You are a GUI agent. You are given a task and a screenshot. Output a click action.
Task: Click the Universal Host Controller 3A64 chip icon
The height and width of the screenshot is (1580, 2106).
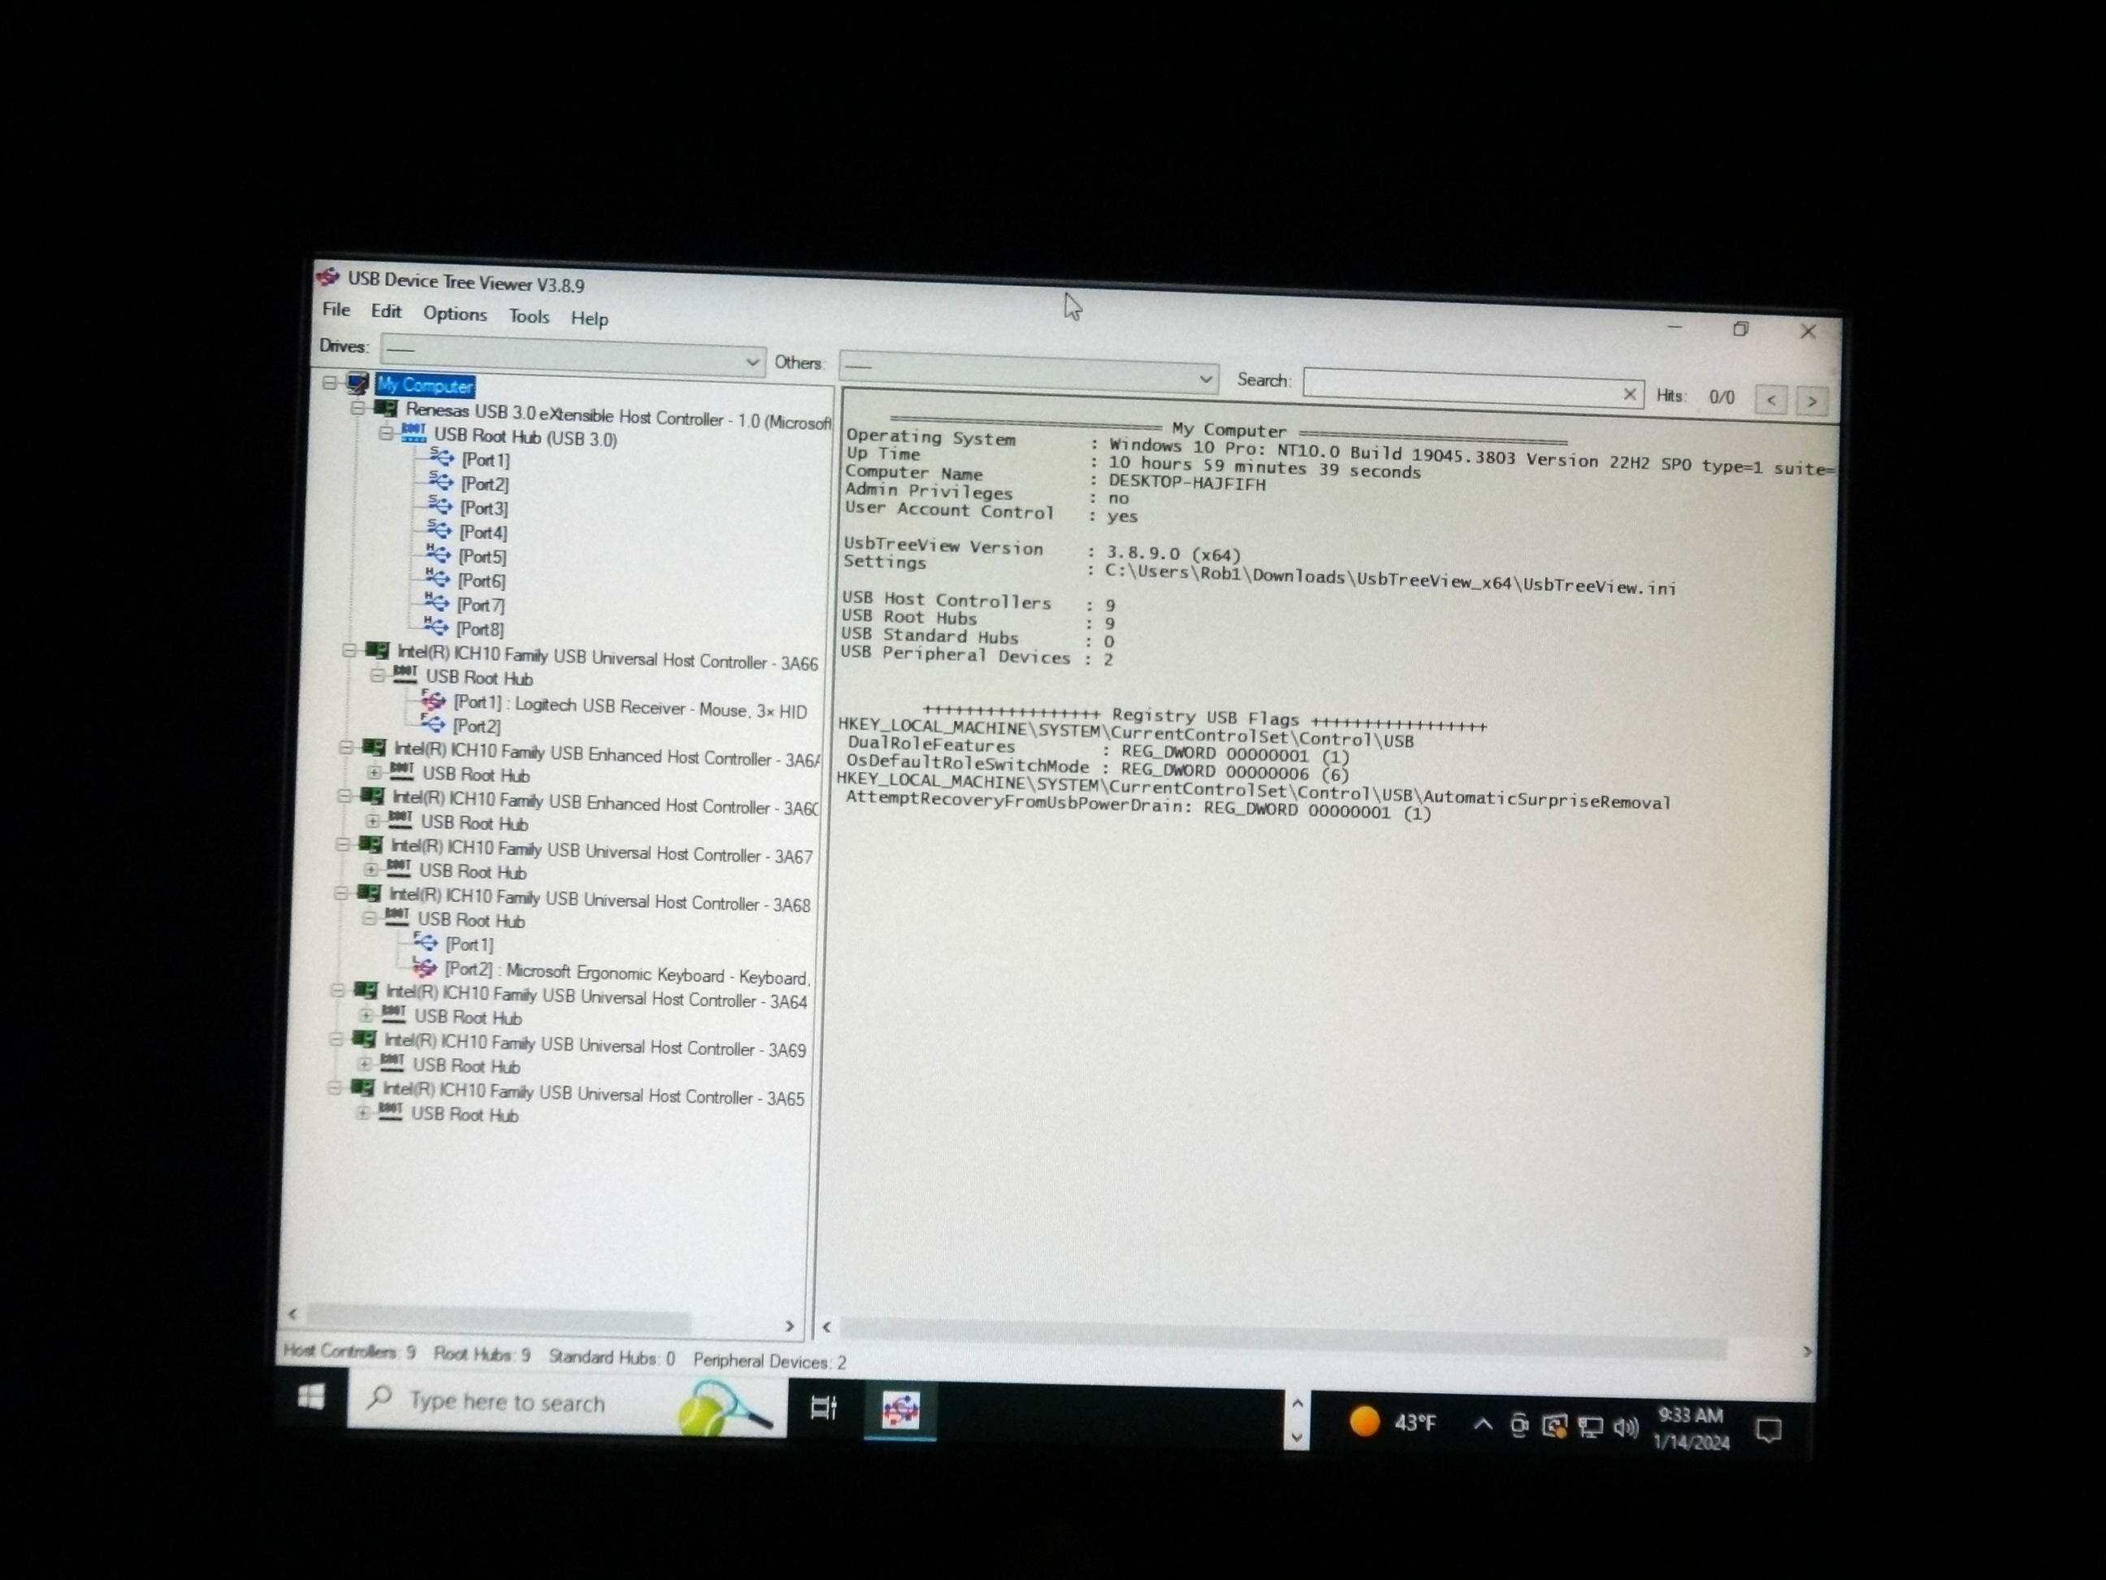(x=365, y=992)
